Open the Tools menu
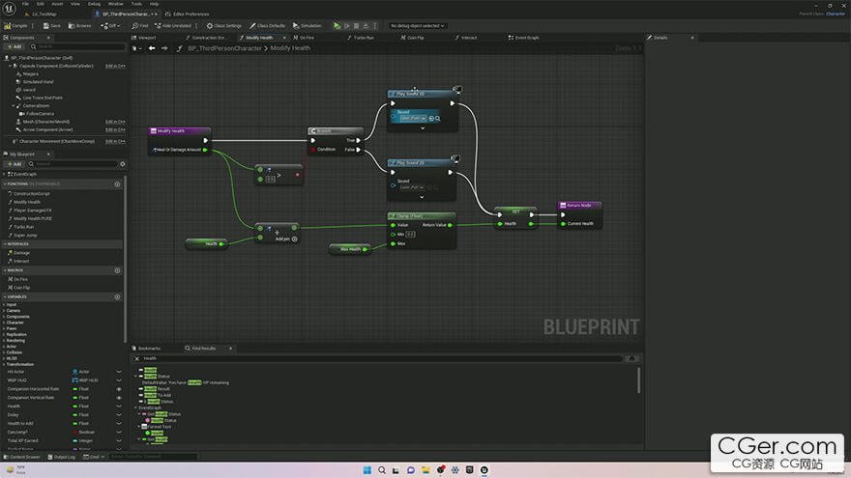This screenshot has width=851, height=478. [x=136, y=4]
